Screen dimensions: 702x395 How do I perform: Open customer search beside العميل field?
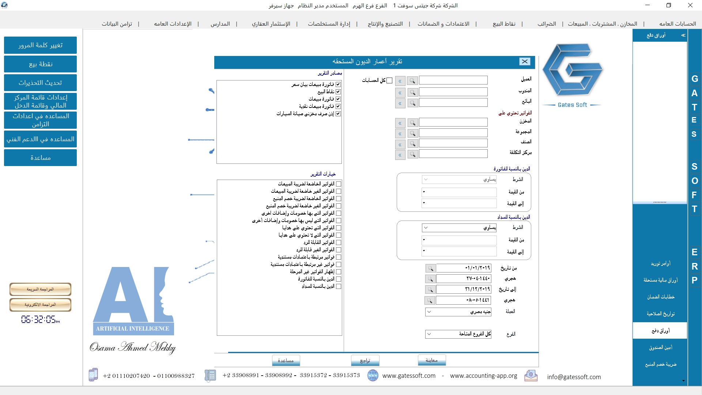click(412, 81)
